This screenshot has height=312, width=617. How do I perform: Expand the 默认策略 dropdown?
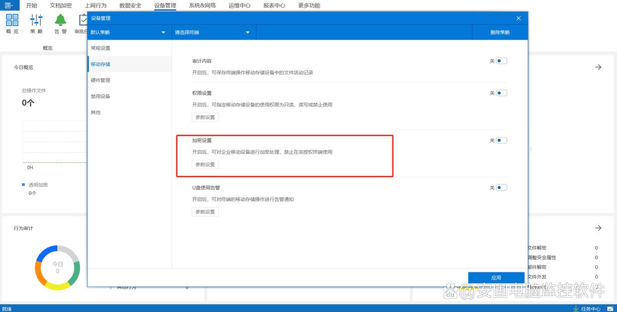pos(129,32)
